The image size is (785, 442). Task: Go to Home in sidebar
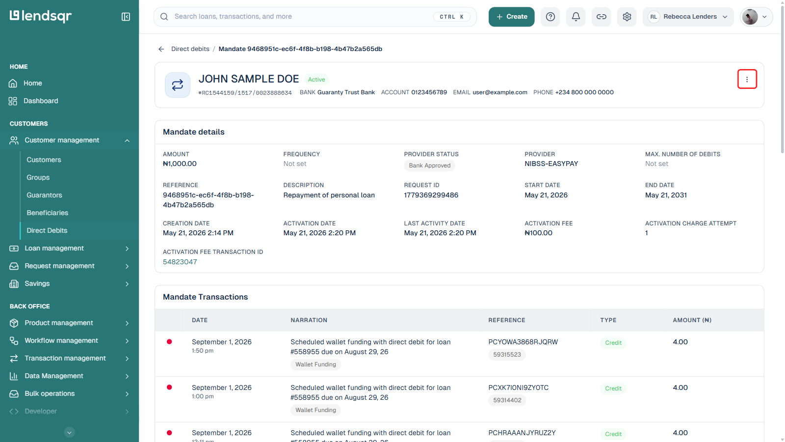point(69,83)
